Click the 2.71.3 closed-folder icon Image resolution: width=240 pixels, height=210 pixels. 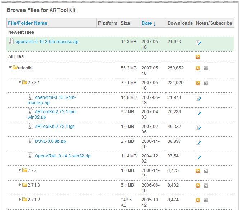tap(25, 185)
